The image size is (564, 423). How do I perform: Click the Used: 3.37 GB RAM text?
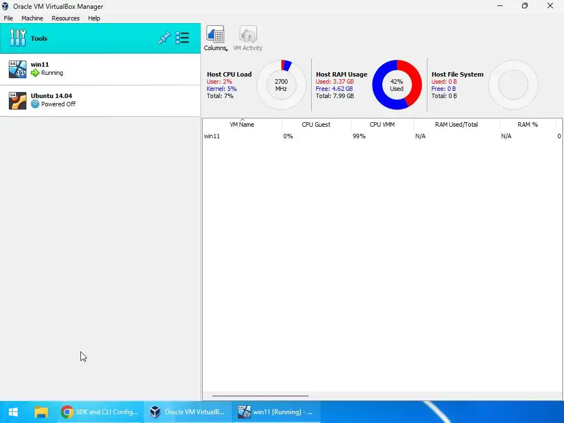click(335, 82)
